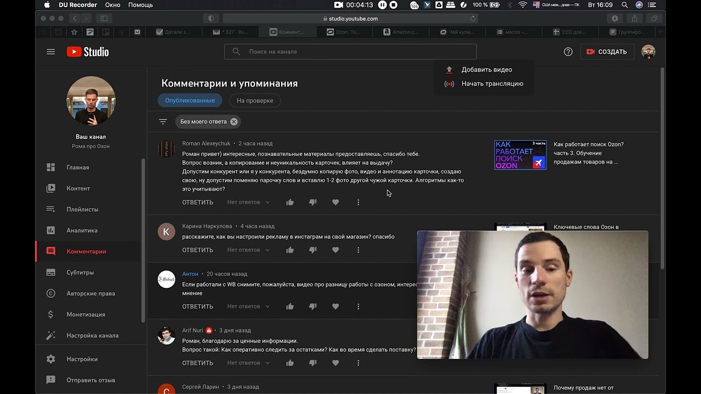This screenshot has height=394, width=701.
Task: Like Roman Alexeychuk's comment
Action: (290, 202)
